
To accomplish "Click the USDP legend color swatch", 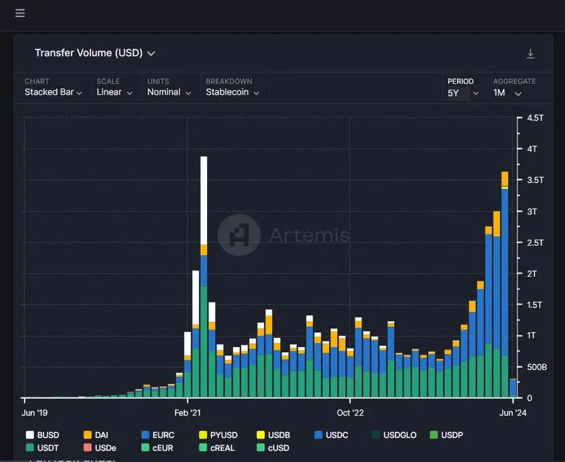I will coord(434,435).
